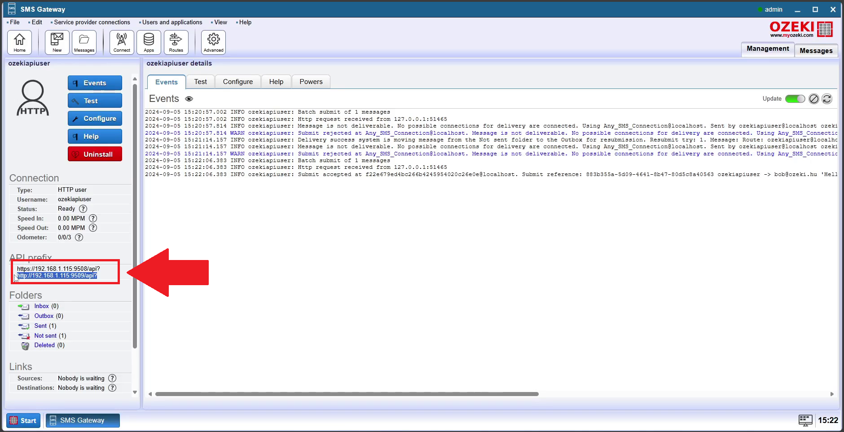The image size is (844, 432).
Task: Click the blue Test sidebar button
Action: [95, 101]
